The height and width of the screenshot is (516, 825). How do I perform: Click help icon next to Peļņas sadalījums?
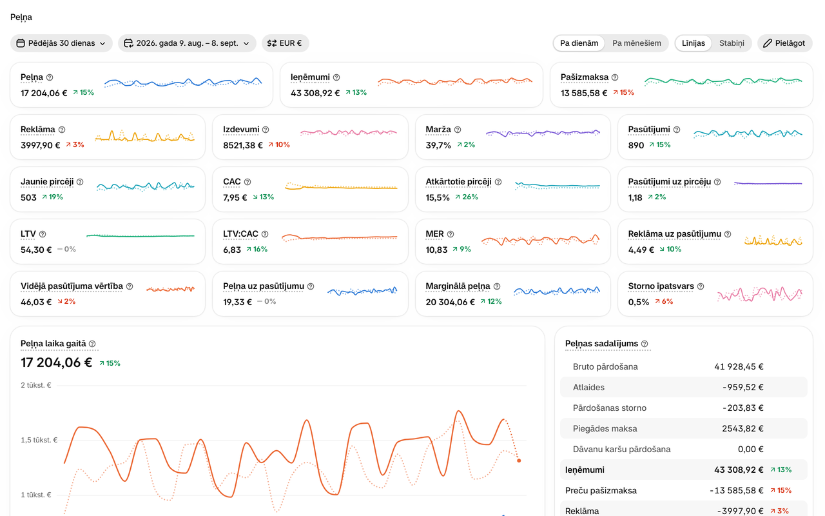645,344
